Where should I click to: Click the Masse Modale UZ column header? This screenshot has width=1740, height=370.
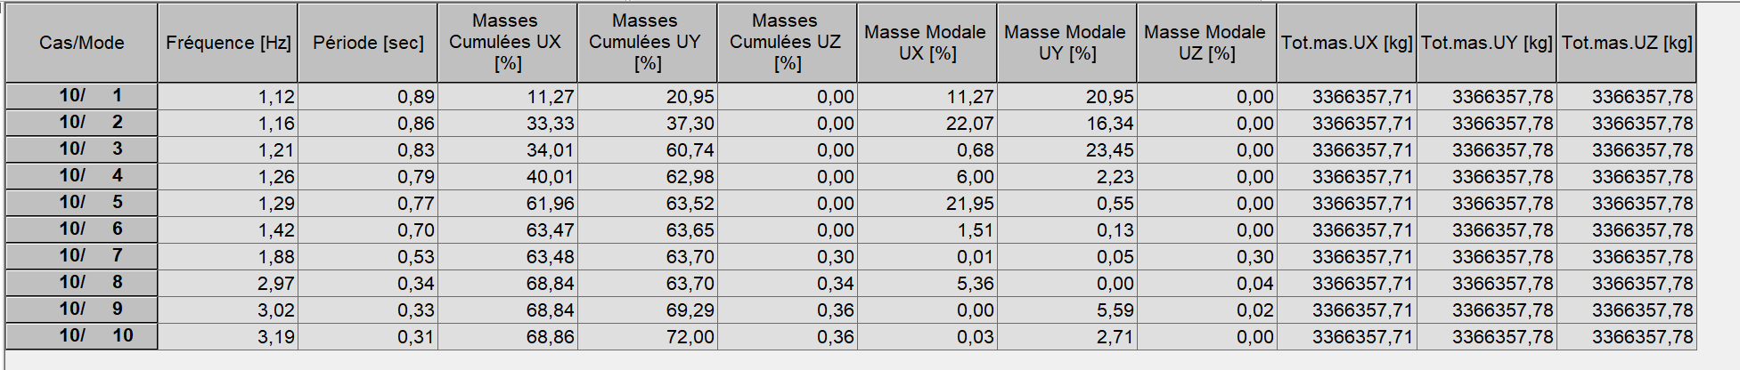1207,43
